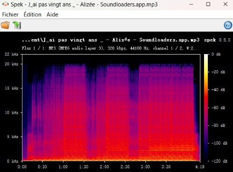Click the window title bar text

(x=84, y=4)
